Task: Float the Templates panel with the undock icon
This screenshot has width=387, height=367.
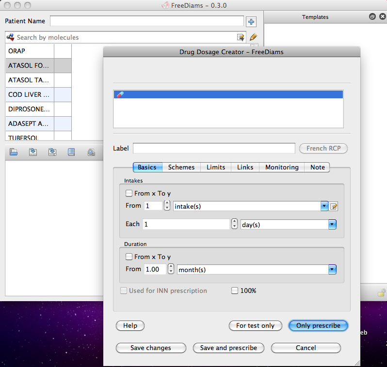Action: point(372,16)
